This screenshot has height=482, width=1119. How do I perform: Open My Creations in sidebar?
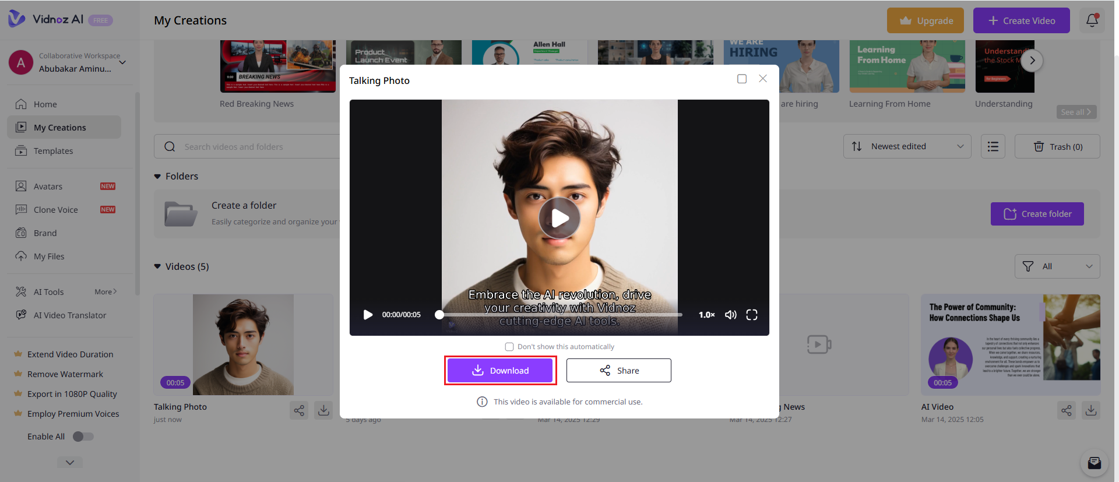64,128
